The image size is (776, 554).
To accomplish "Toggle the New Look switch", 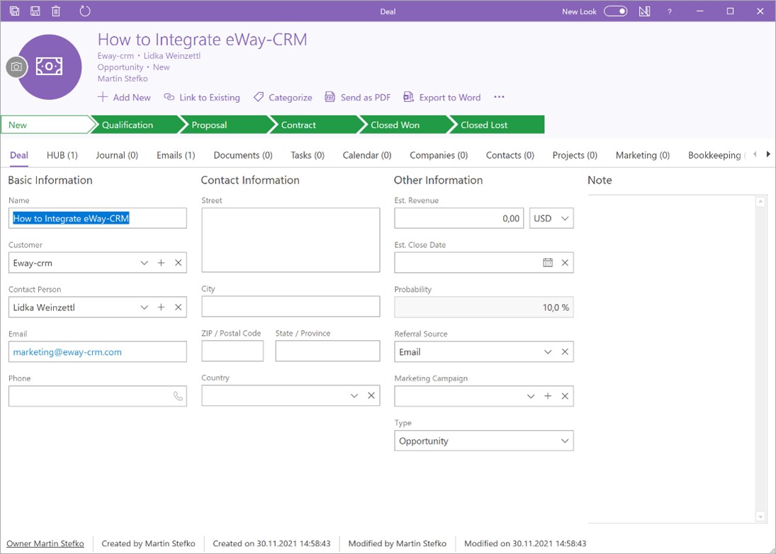I will 616,11.
